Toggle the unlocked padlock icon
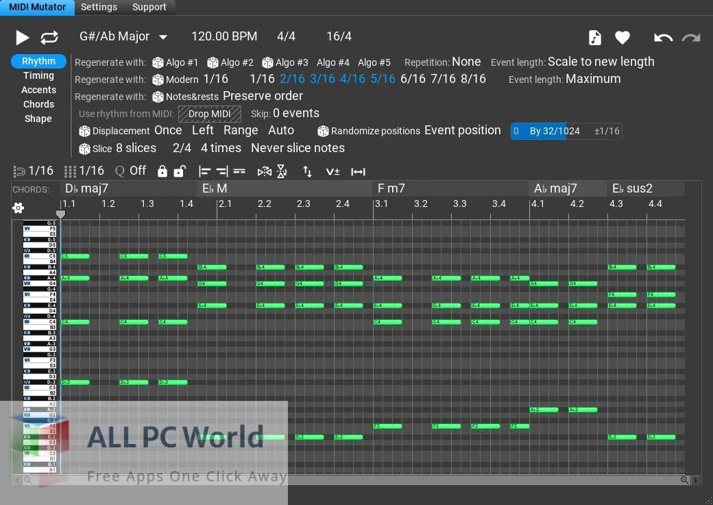Viewport: 713px width, 505px height. point(180,171)
